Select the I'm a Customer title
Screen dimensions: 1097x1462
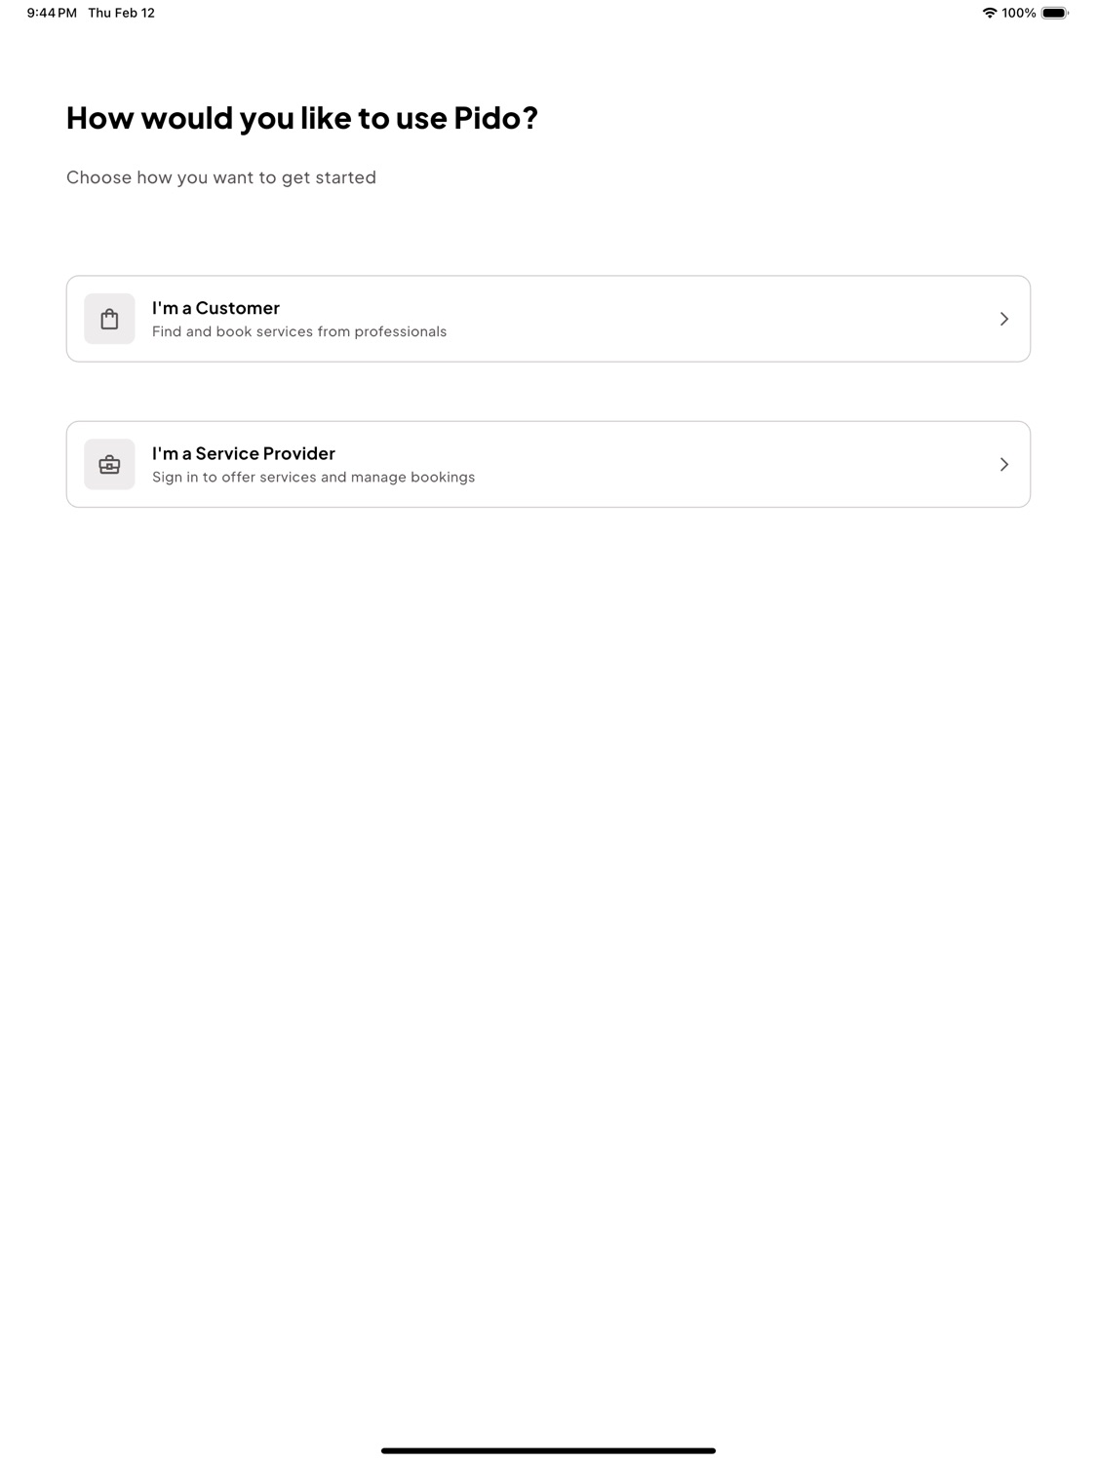coord(215,308)
